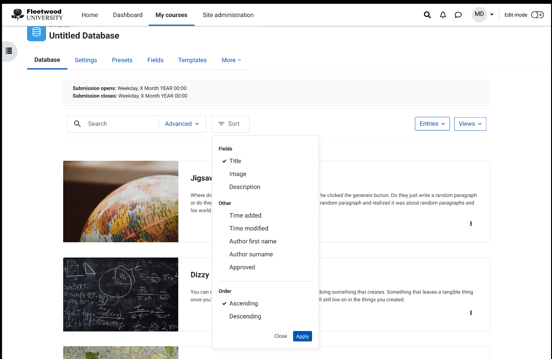
Task: Open messaging speech bubble icon
Action: click(458, 15)
